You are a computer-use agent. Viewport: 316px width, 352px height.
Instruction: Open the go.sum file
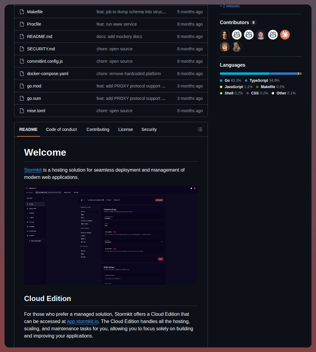34,98
